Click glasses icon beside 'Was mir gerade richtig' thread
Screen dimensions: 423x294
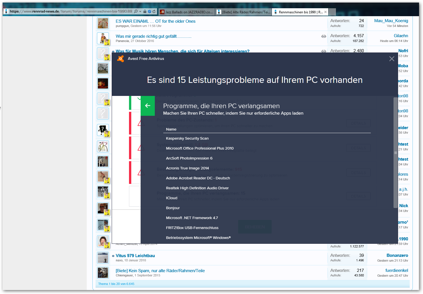323,36
